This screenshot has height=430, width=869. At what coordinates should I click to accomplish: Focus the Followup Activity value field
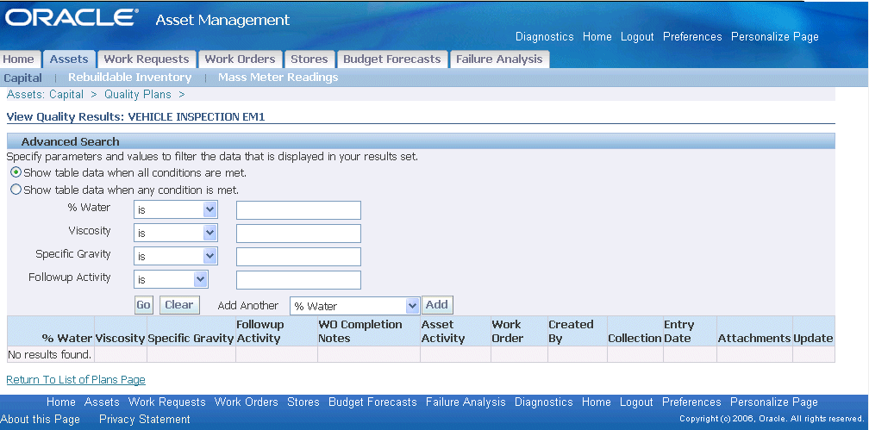(x=298, y=280)
